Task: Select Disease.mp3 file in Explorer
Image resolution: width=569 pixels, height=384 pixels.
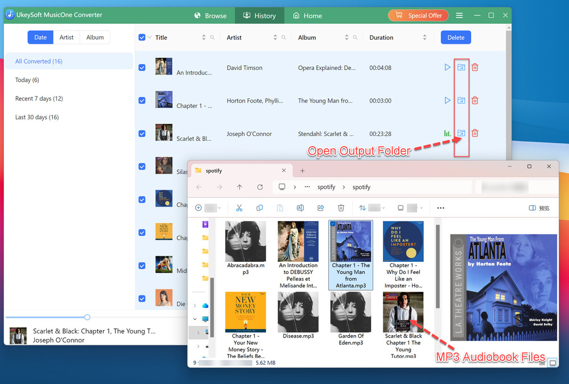Action: pos(298,316)
